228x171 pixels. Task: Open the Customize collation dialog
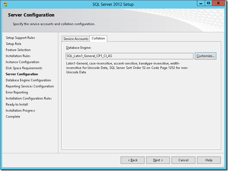[x=206, y=56]
